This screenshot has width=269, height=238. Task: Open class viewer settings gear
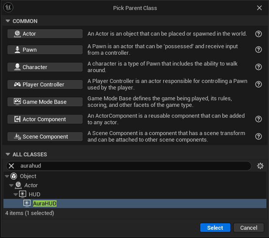click(260, 166)
